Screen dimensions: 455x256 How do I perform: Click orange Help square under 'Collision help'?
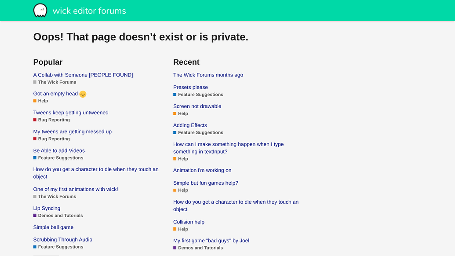tap(175, 229)
